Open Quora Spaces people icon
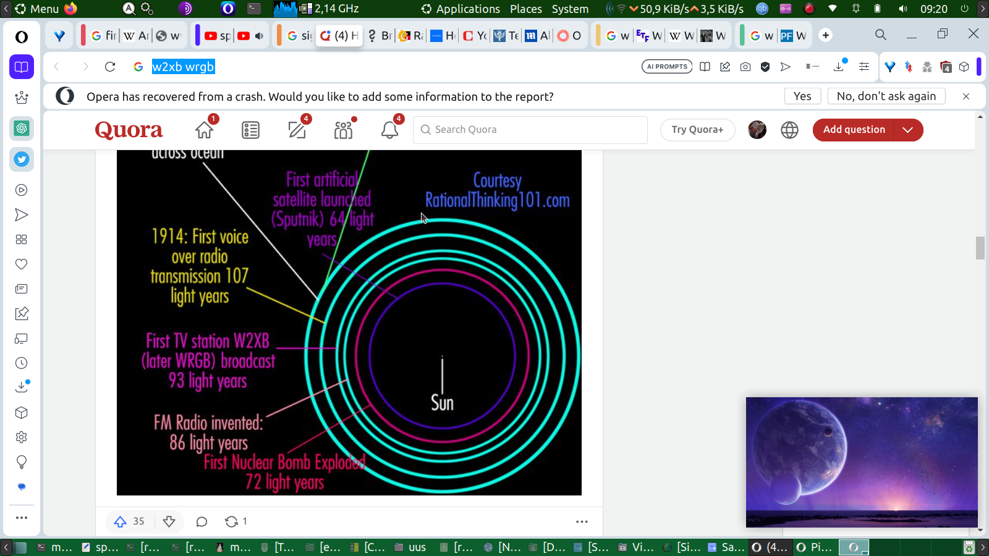This screenshot has width=989, height=556. pyautogui.click(x=343, y=130)
